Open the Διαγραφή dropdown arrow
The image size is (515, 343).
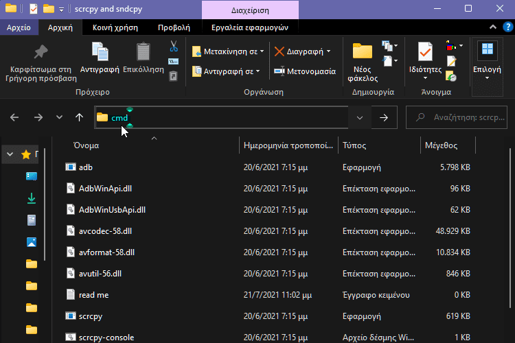coord(328,51)
